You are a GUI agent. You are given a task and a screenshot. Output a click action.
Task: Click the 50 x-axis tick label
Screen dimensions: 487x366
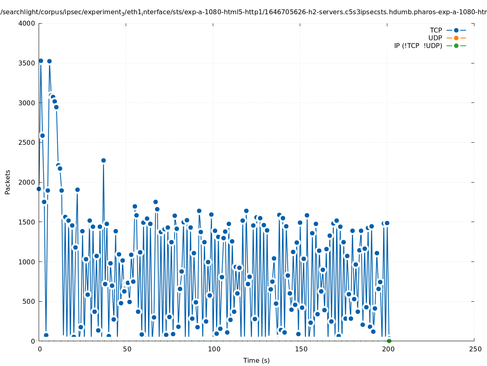coord(127,349)
